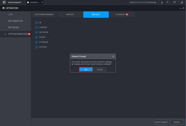Click Cancel in the Reboot Prompt
Image resolution: width=186 pixels, height=126 pixels.
click(x=100, y=70)
